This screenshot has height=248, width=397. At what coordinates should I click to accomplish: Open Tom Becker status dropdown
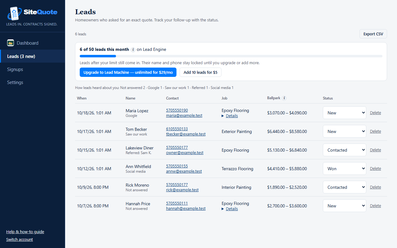[x=345, y=131]
